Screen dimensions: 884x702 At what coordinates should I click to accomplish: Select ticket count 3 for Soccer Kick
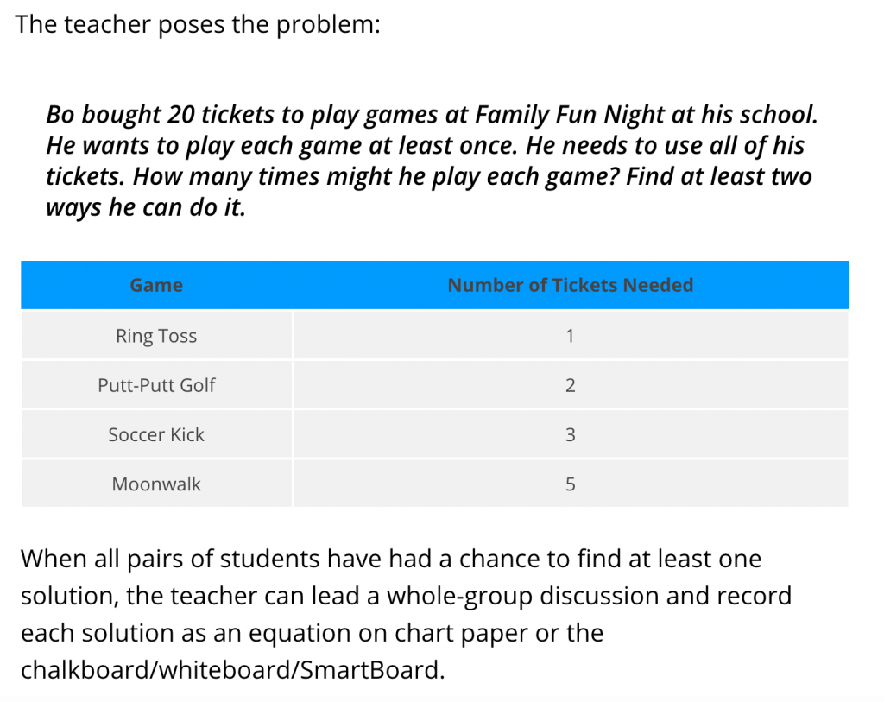570,434
